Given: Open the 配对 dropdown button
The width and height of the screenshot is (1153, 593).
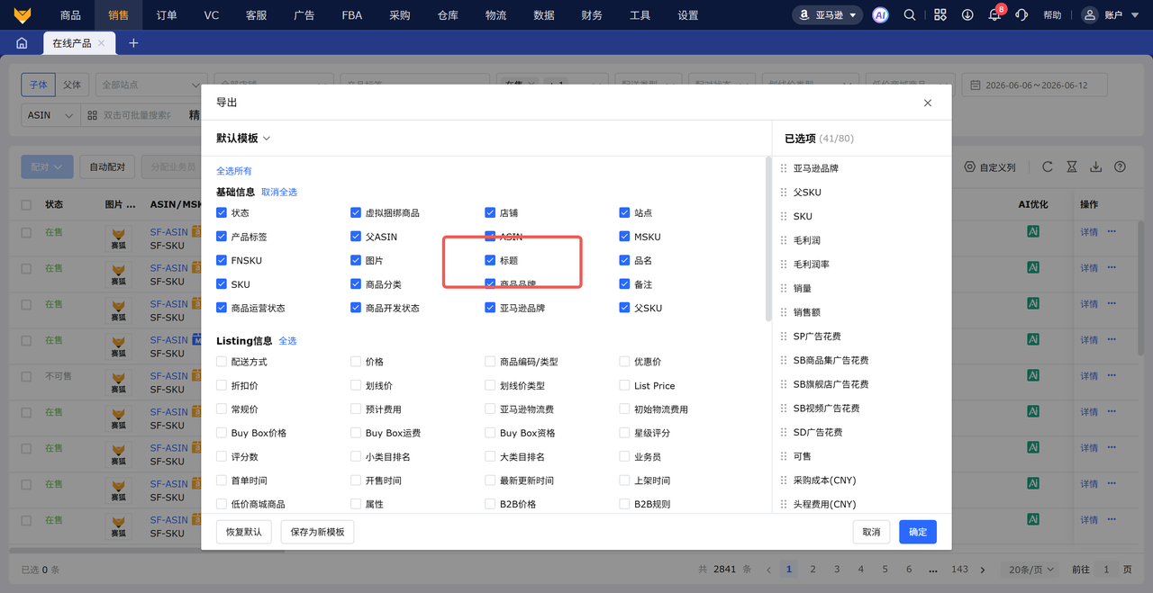Looking at the screenshot, I should click(47, 167).
